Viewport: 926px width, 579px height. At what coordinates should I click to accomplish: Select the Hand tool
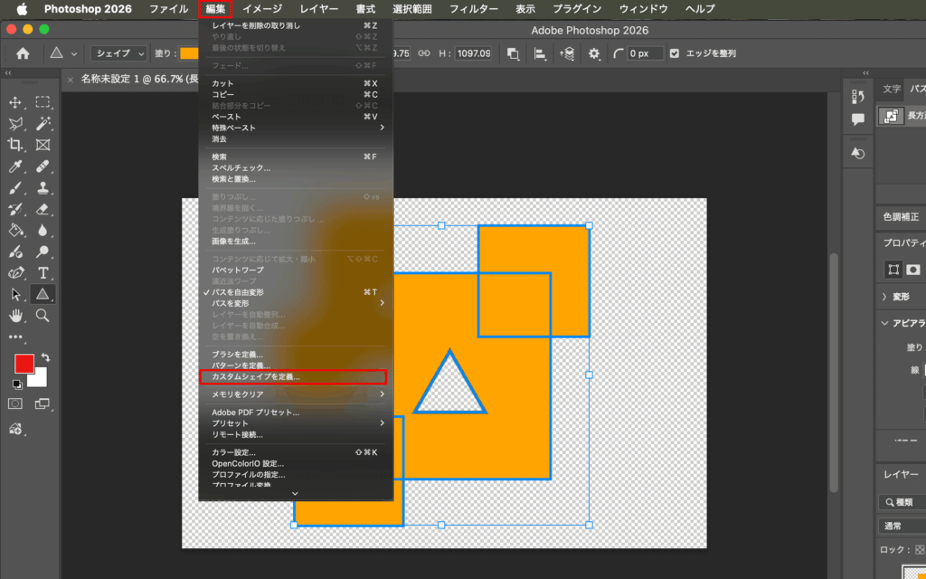[x=15, y=316]
